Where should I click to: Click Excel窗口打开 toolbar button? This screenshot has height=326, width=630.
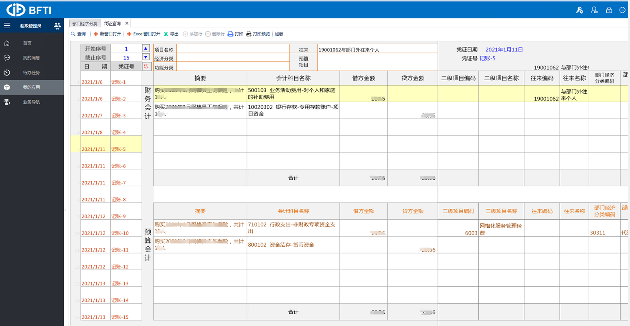coord(144,34)
